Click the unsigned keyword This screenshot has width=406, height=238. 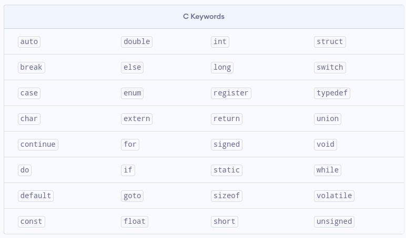334,221
